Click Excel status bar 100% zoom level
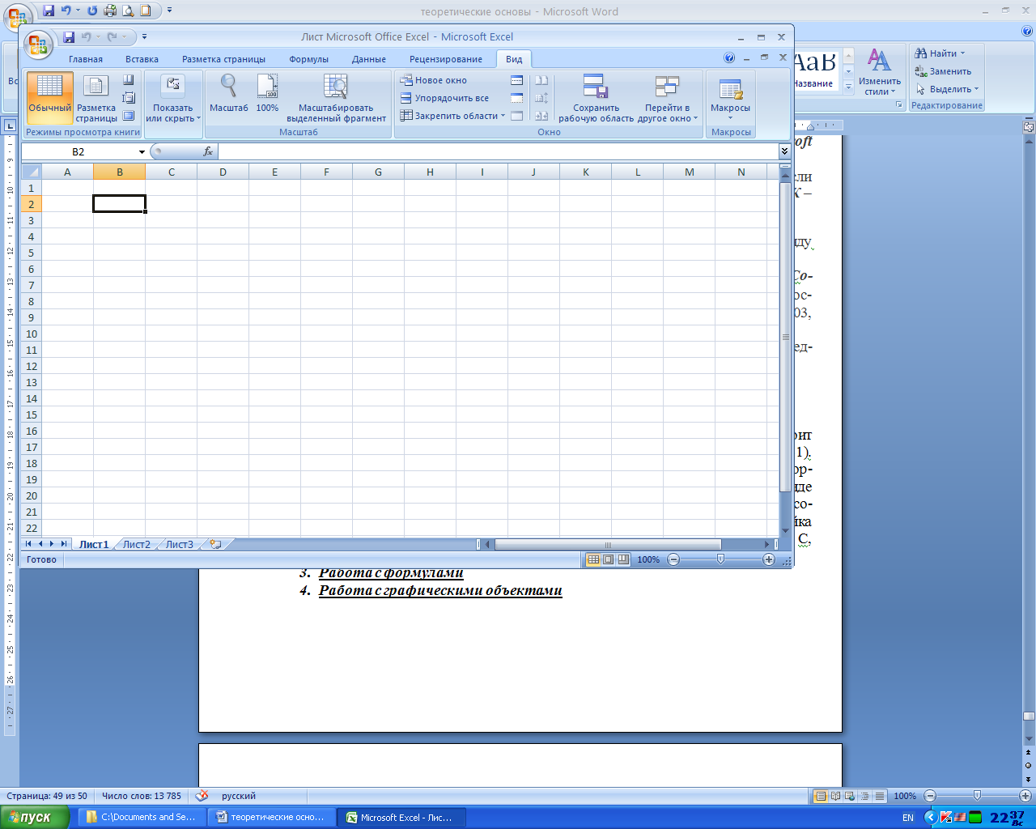This screenshot has height=829, width=1036. tap(648, 559)
